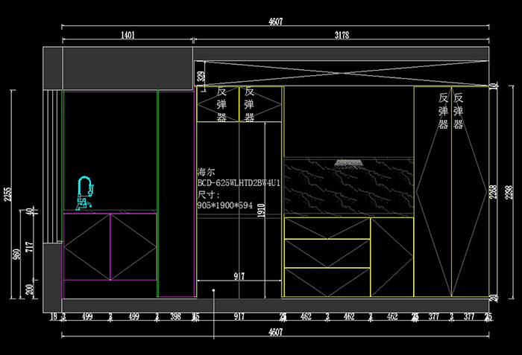Click the range hood symbol above the backsplash
Viewport: 522px width, 355px height.
(x=348, y=162)
